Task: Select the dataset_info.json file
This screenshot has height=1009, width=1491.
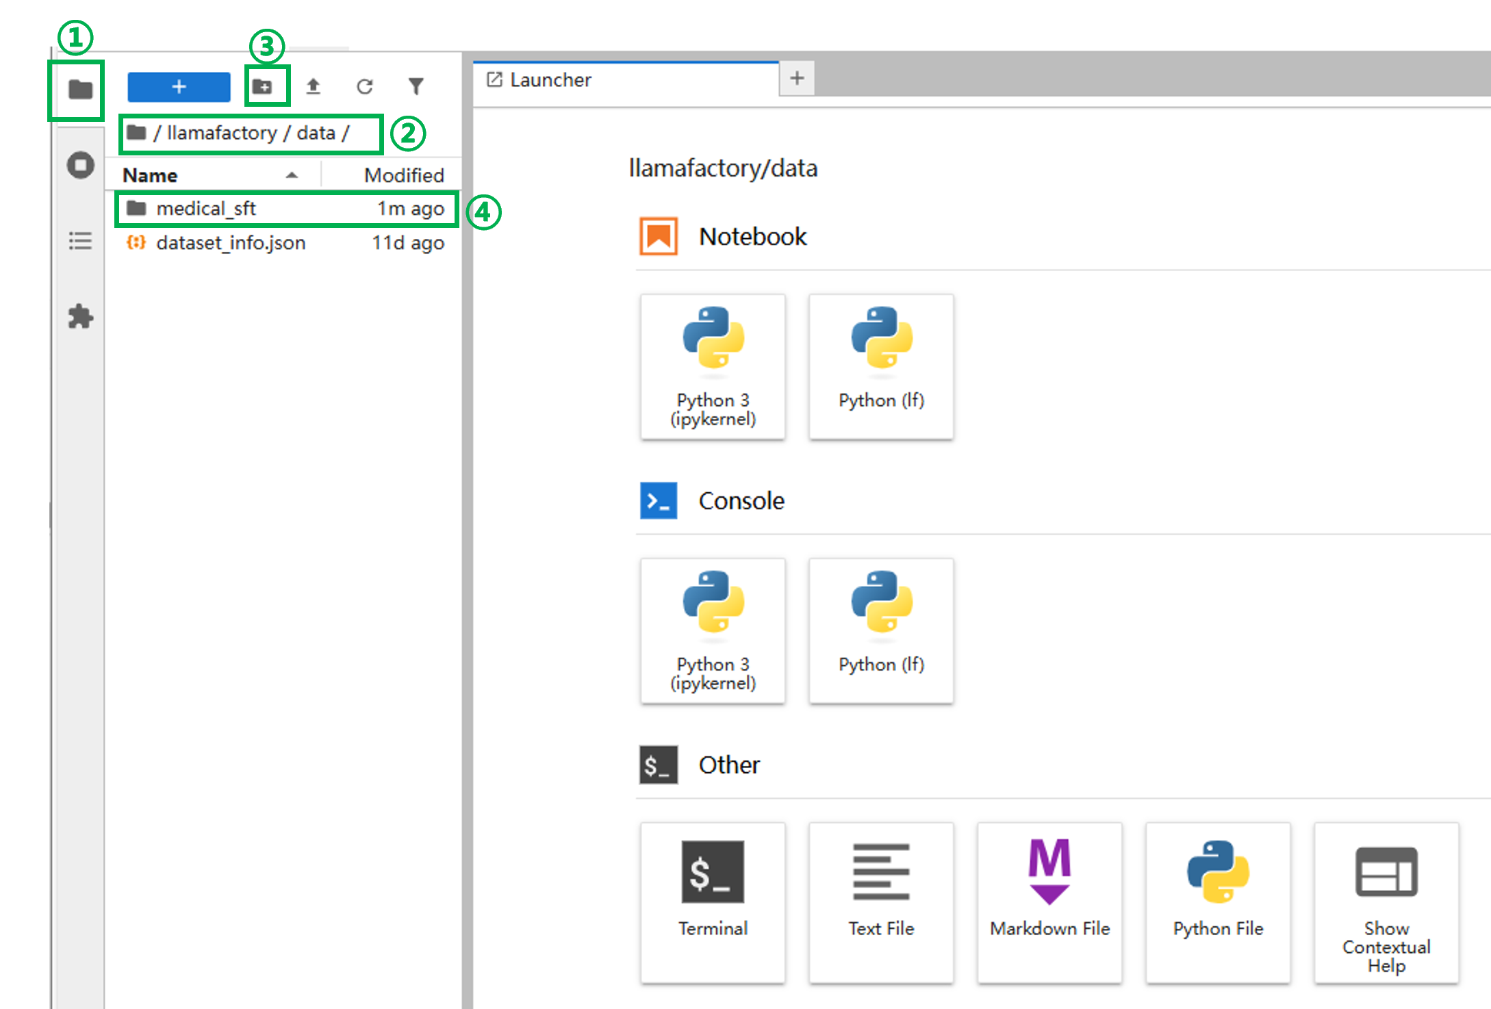Action: coord(231,243)
